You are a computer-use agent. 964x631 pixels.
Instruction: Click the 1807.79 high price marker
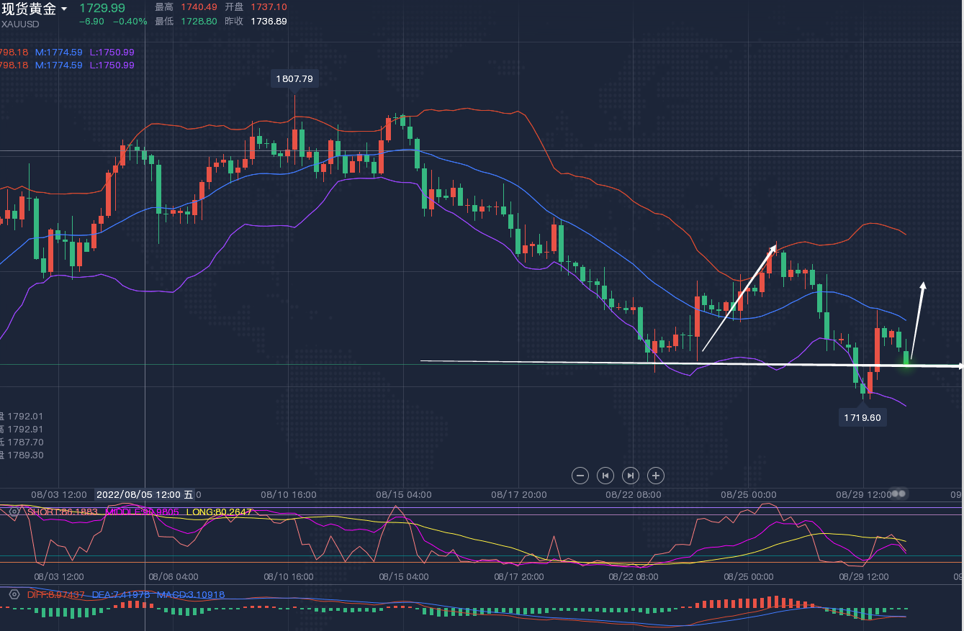(x=294, y=78)
